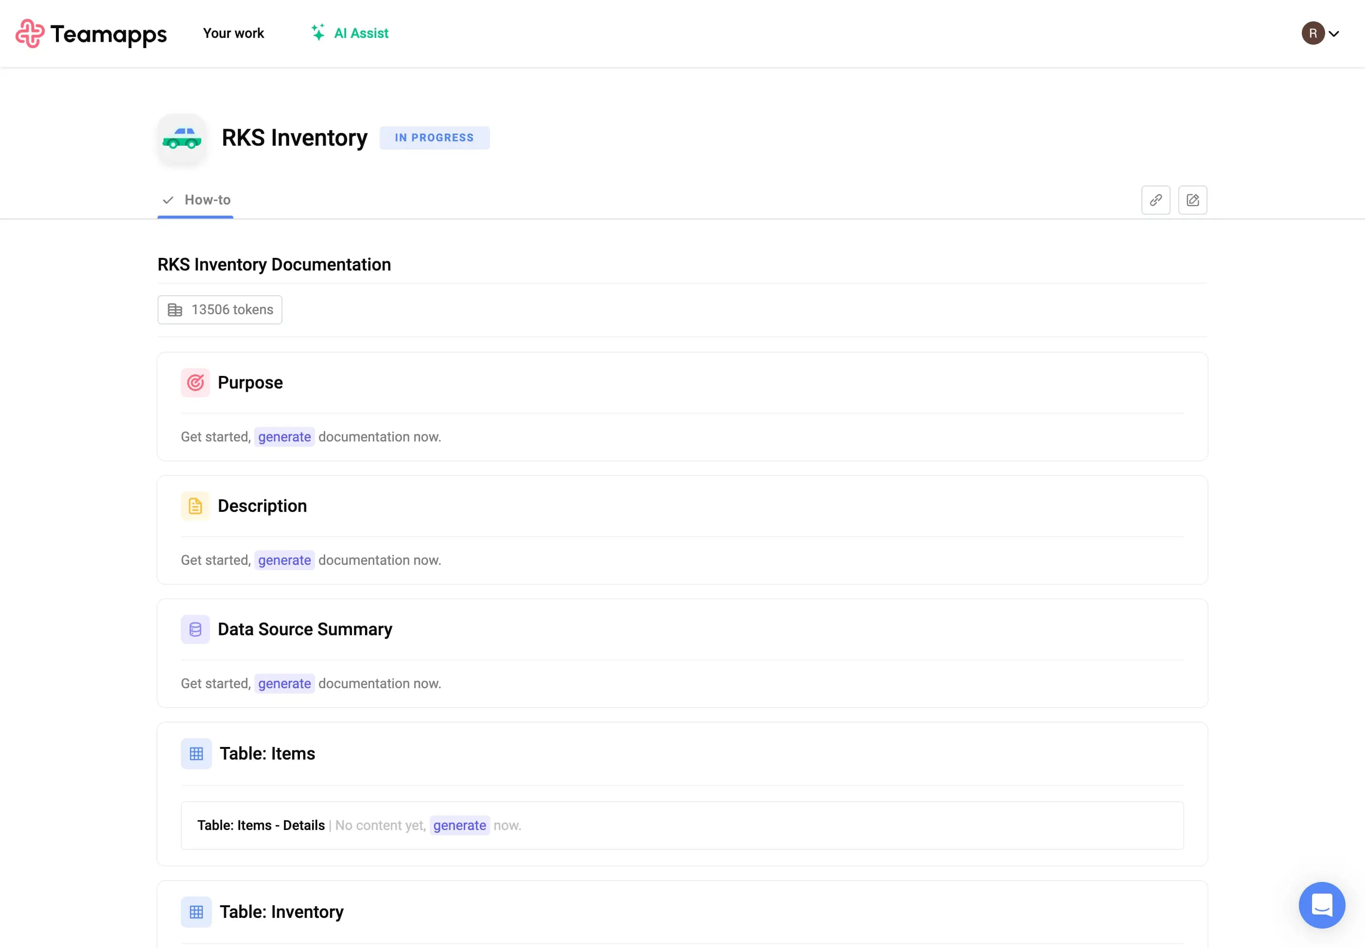Click the Data Source Summary database icon
This screenshot has height=948, width=1365.
pos(195,629)
